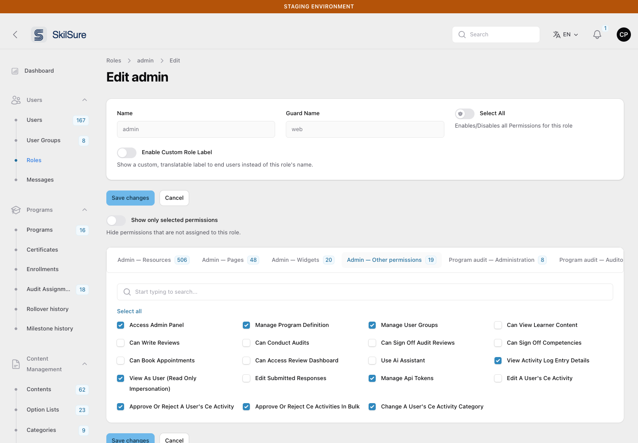Open the CP user avatar menu
Image resolution: width=638 pixels, height=443 pixels.
tap(624, 35)
